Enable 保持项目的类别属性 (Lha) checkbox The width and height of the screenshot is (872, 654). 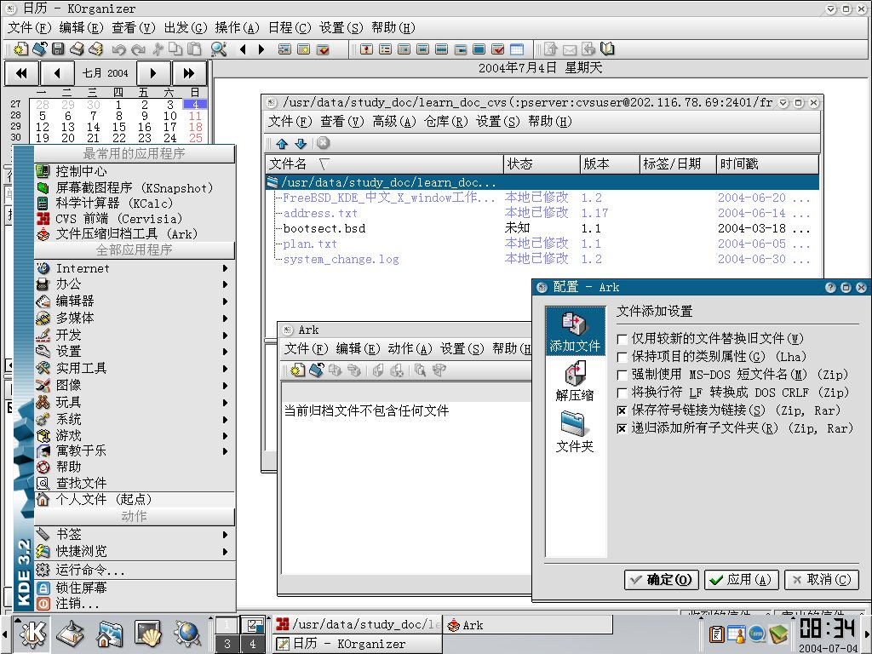tap(622, 357)
